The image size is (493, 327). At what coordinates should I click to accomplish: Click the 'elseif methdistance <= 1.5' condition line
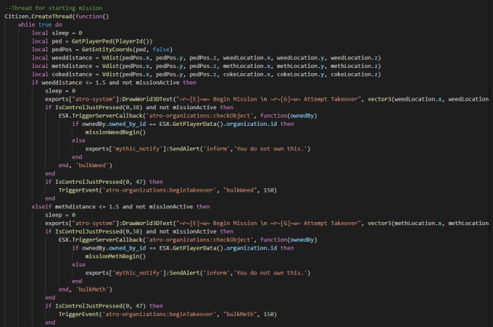pyautogui.click(x=121, y=206)
